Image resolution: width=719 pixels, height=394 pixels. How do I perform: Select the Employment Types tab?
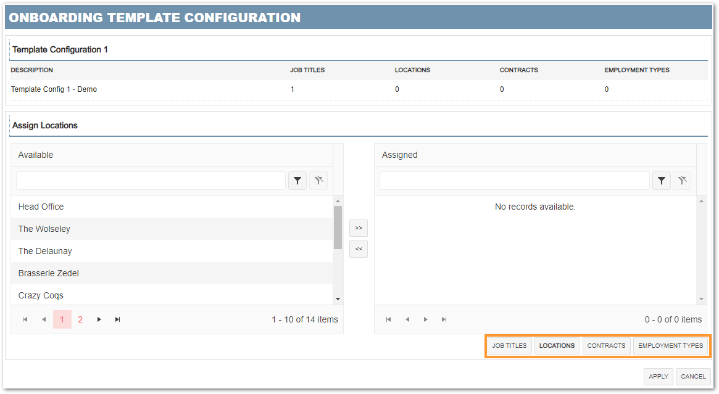coord(670,346)
